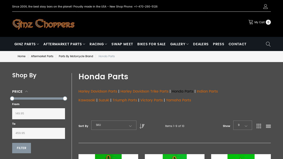Open Triumph Parts link

(125, 100)
